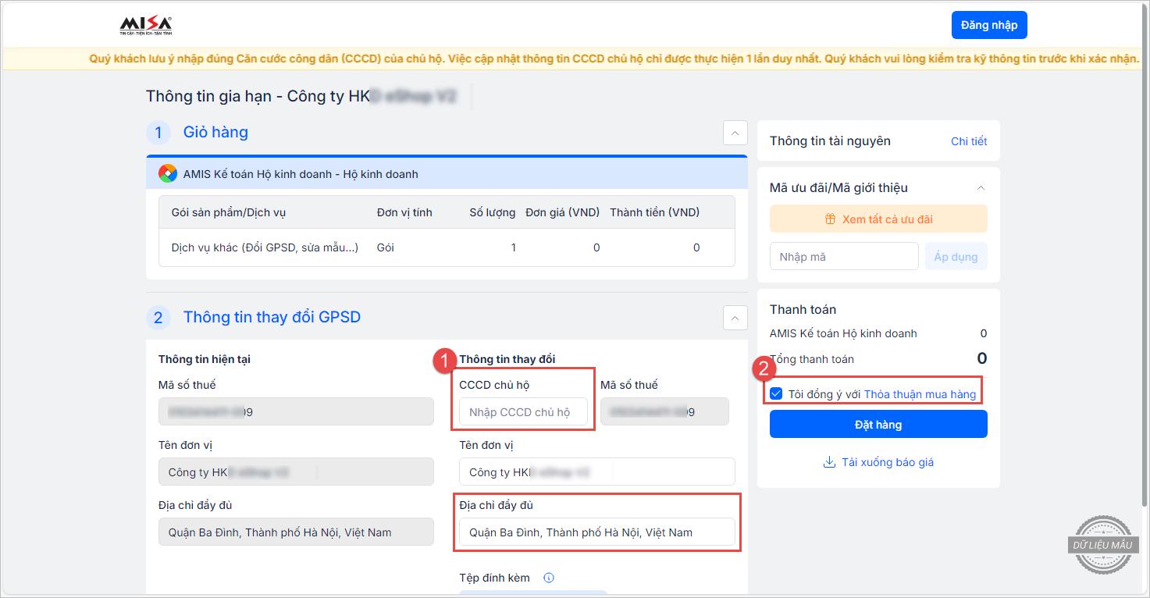This screenshot has height=598, width=1150.
Task: Toggle the Thỏa thuận mua hàng agreement checkbox
Action: 776,394
